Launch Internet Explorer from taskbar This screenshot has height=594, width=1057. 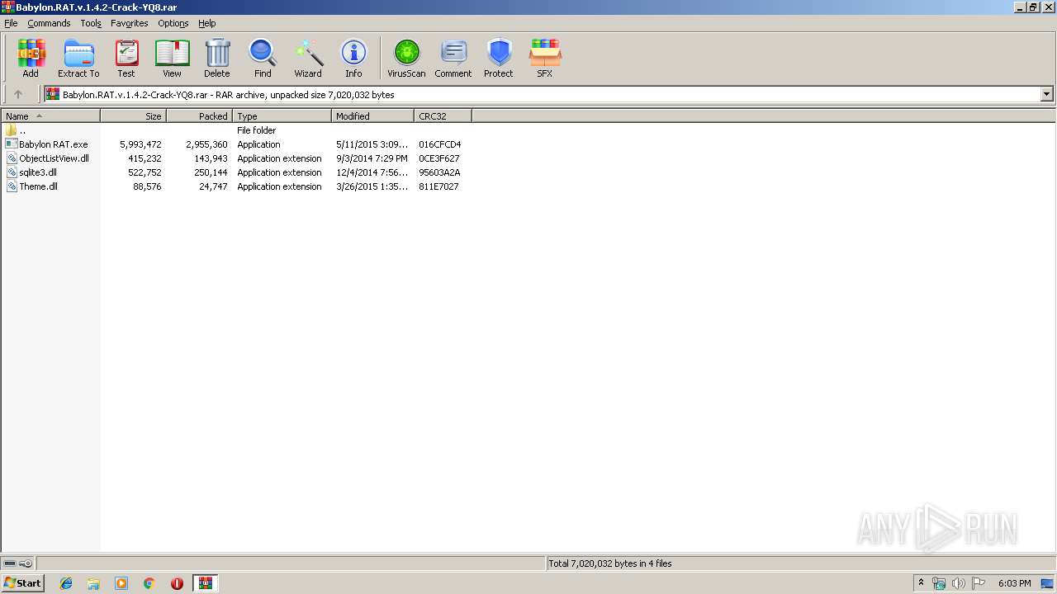tap(66, 583)
